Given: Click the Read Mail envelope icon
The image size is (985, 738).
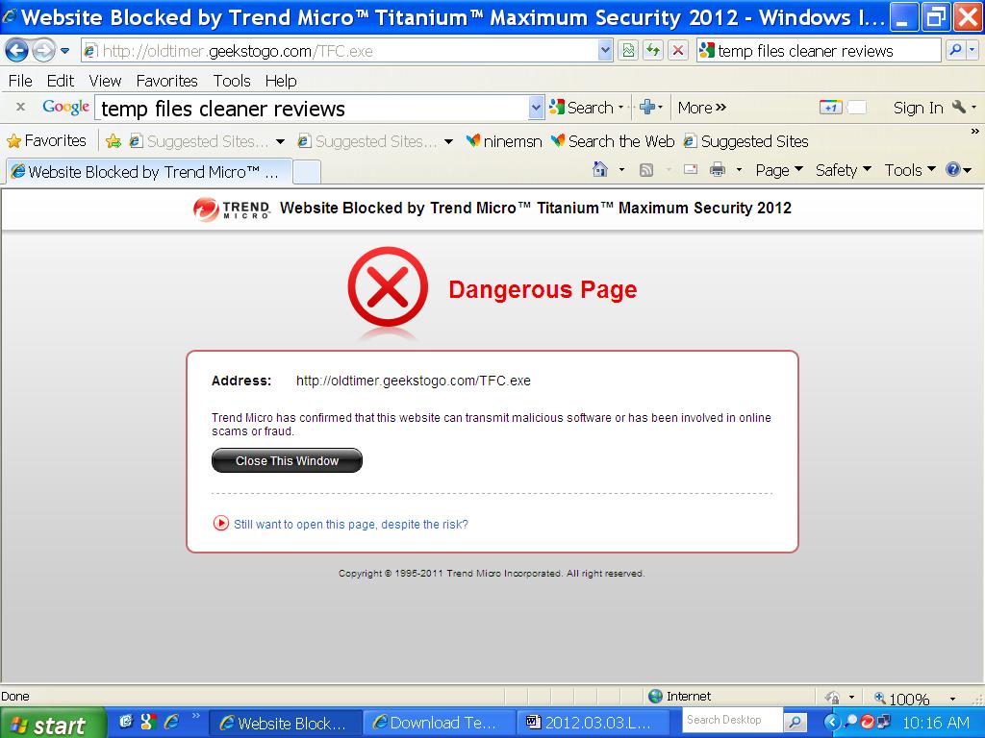Looking at the screenshot, I should (691, 169).
